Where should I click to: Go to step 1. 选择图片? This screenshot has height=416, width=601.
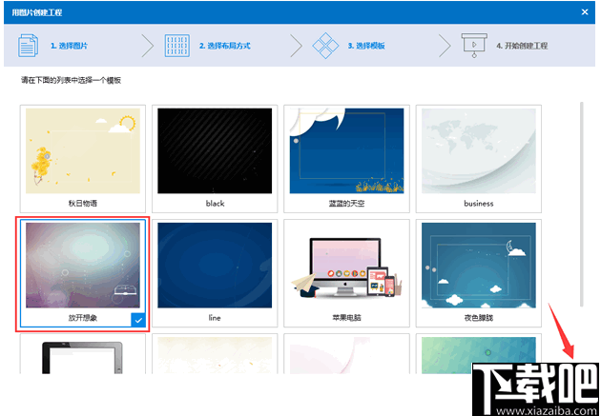click(69, 46)
